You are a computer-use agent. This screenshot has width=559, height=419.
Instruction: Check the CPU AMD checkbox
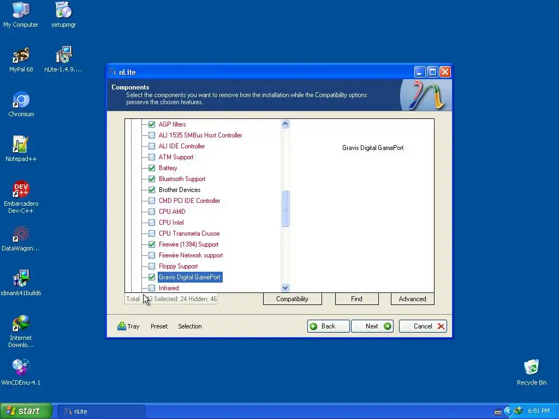click(152, 212)
